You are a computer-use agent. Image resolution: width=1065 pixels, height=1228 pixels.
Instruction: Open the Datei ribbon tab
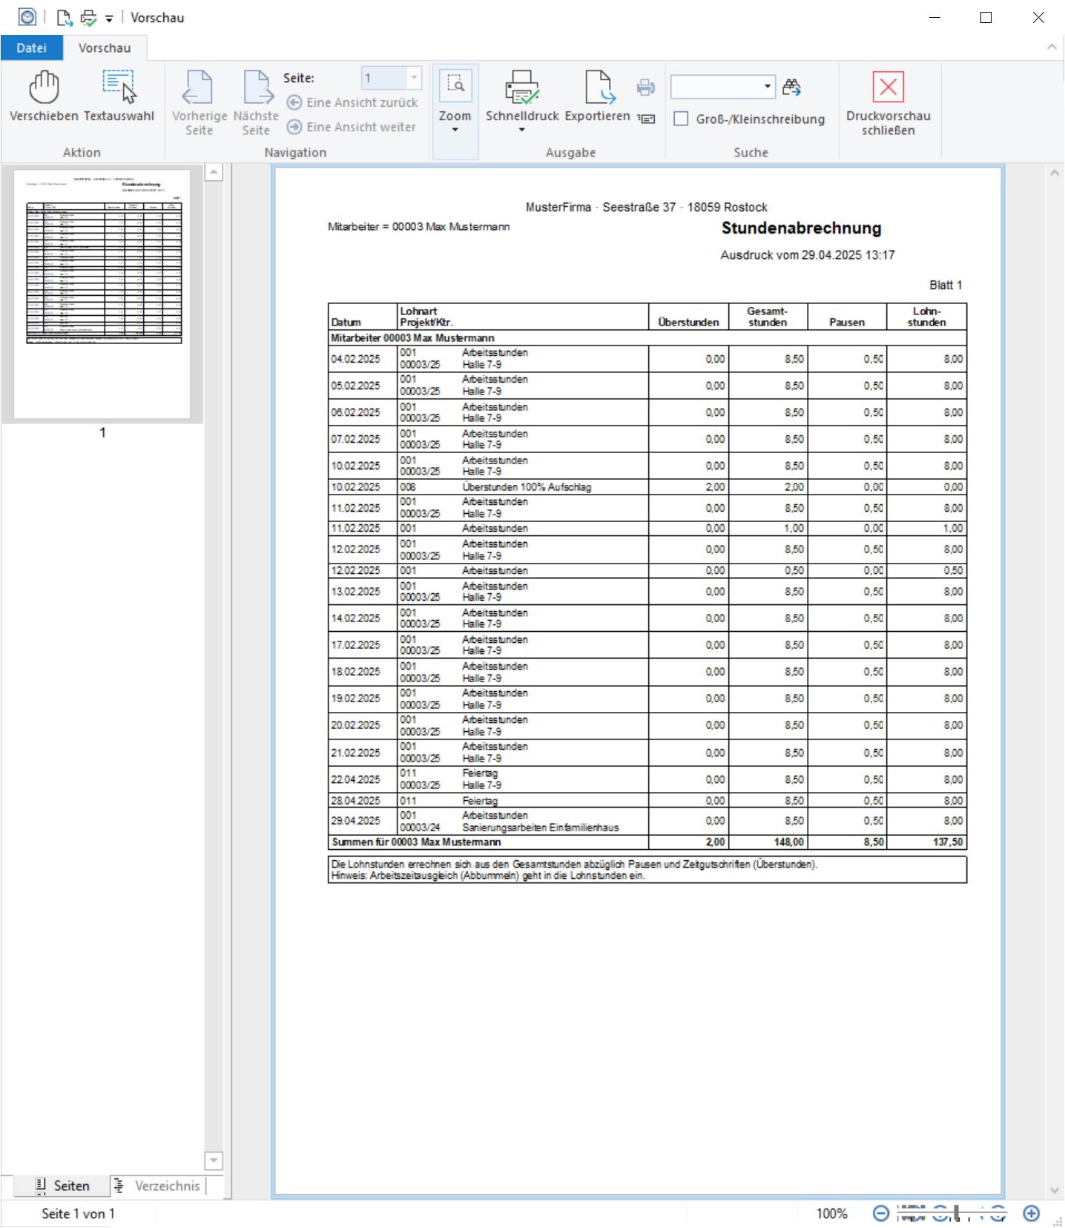tap(31, 47)
